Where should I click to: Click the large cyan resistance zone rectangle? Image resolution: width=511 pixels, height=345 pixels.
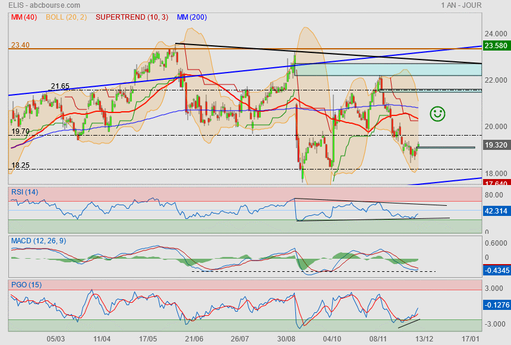pyautogui.click(x=388, y=70)
